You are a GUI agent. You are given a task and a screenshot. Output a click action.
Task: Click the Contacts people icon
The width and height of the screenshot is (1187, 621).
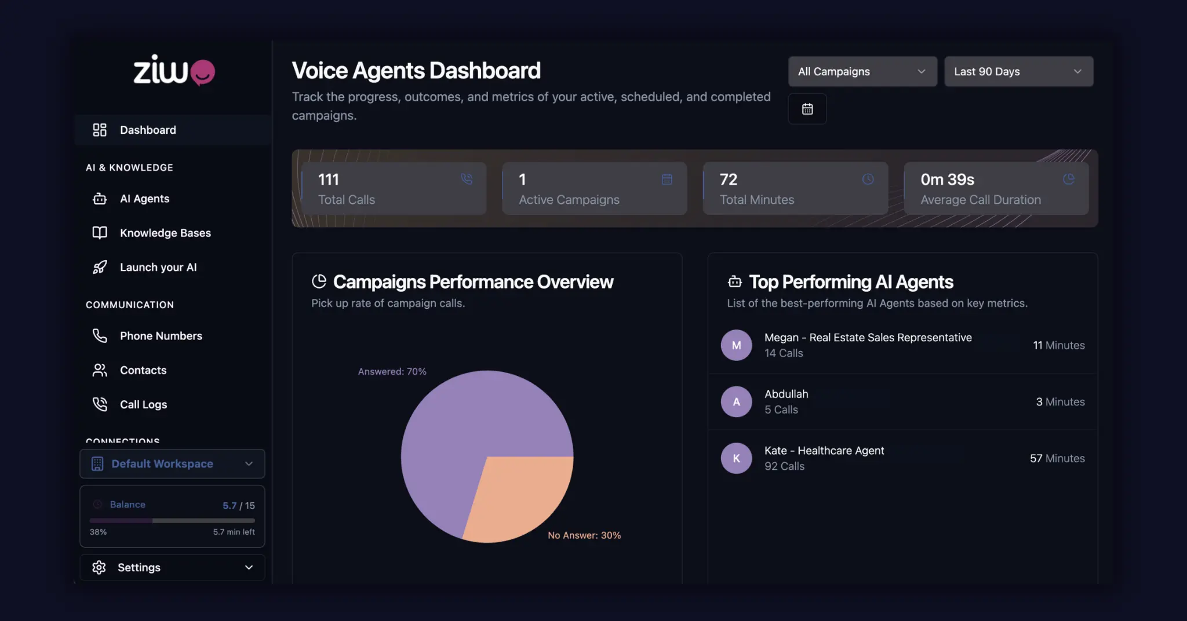click(x=100, y=370)
